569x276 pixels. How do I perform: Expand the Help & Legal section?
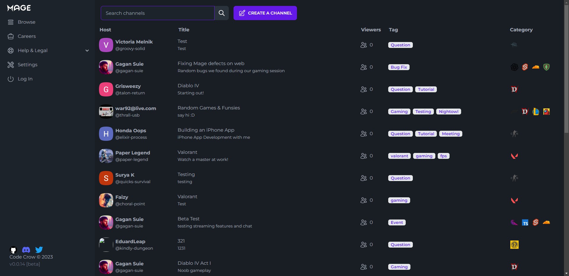(x=33, y=51)
